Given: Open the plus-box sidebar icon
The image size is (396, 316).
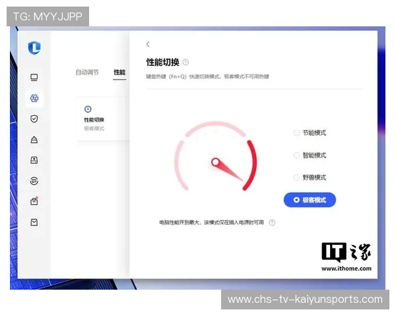Looking at the screenshot, I should (34, 160).
